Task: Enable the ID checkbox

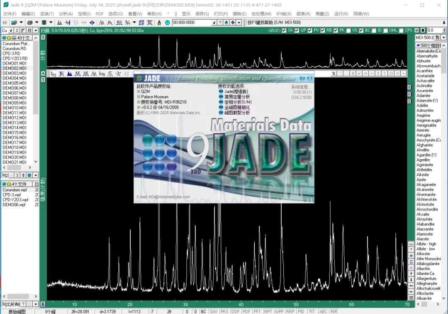Action: (374, 30)
